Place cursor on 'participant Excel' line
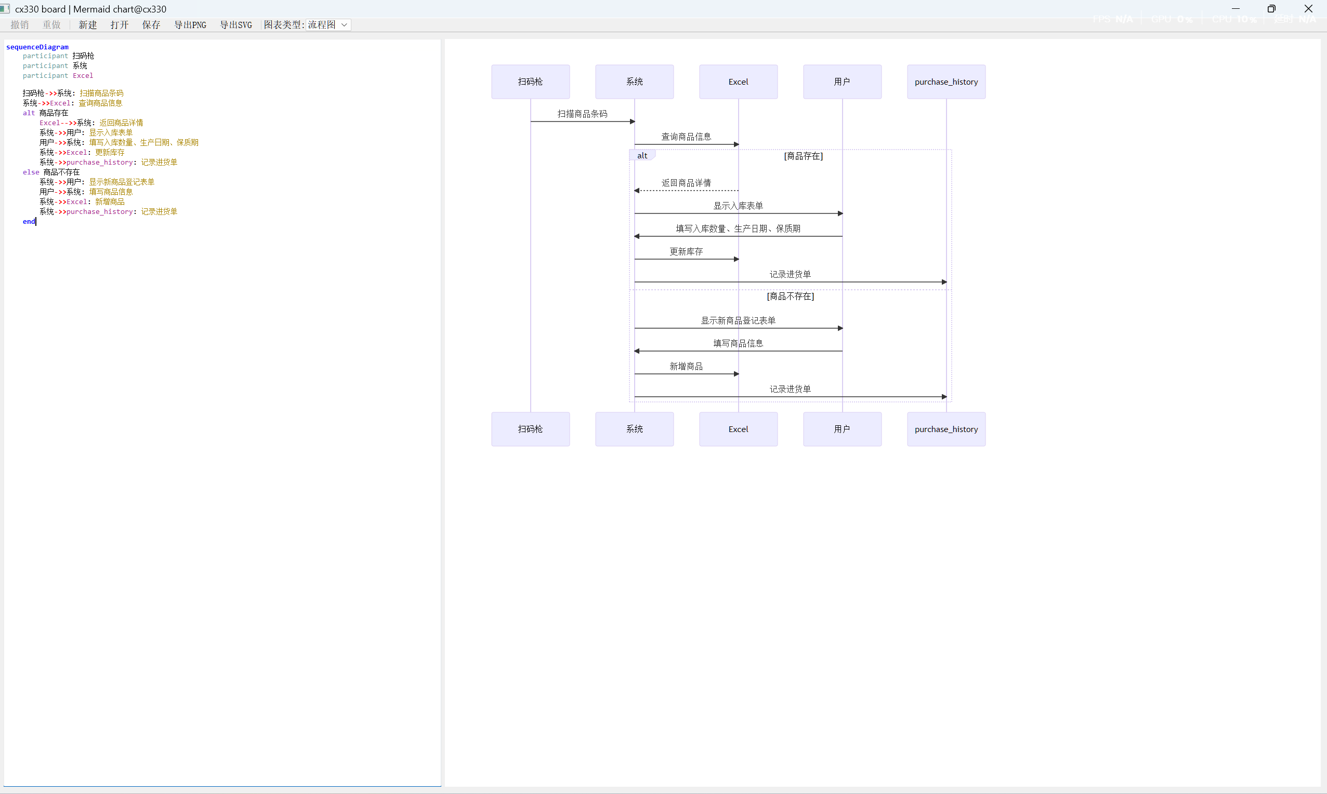This screenshot has height=794, width=1327. 58,75
